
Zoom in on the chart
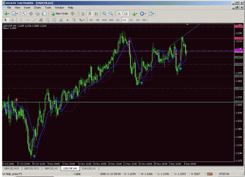click(104, 14)
